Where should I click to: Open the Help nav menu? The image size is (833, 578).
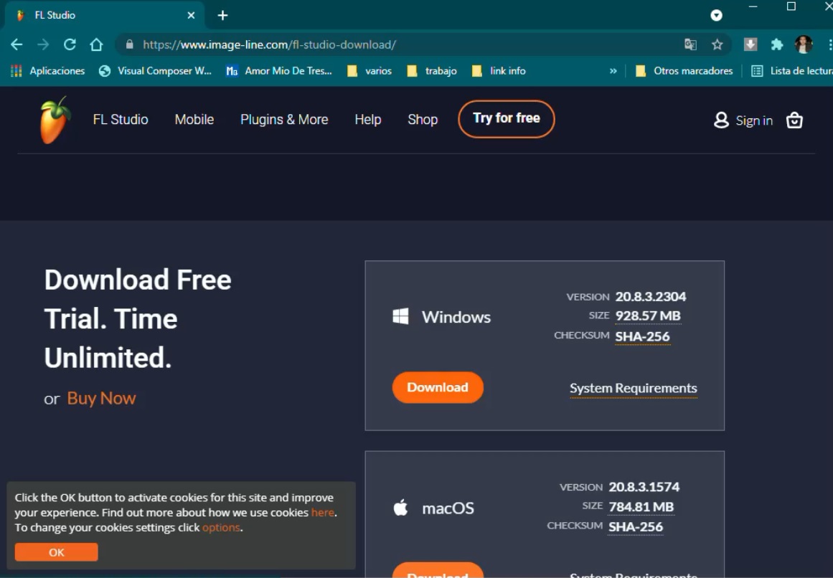tap(367, 120)
